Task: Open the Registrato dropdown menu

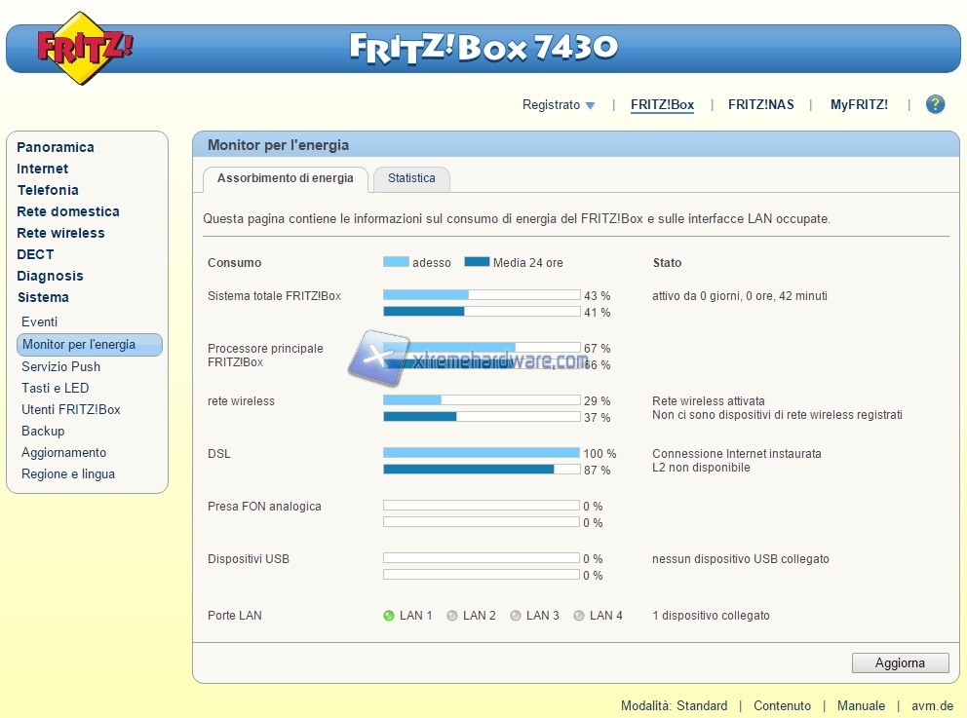Action: (559, 105)
